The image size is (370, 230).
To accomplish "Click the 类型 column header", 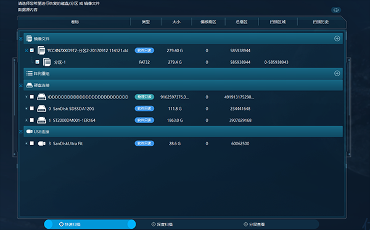I will [x=146, y=22].
